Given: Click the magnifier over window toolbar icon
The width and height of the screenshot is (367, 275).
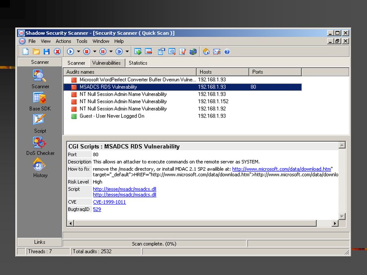Looking at the screenshot, I should (172, 52).
